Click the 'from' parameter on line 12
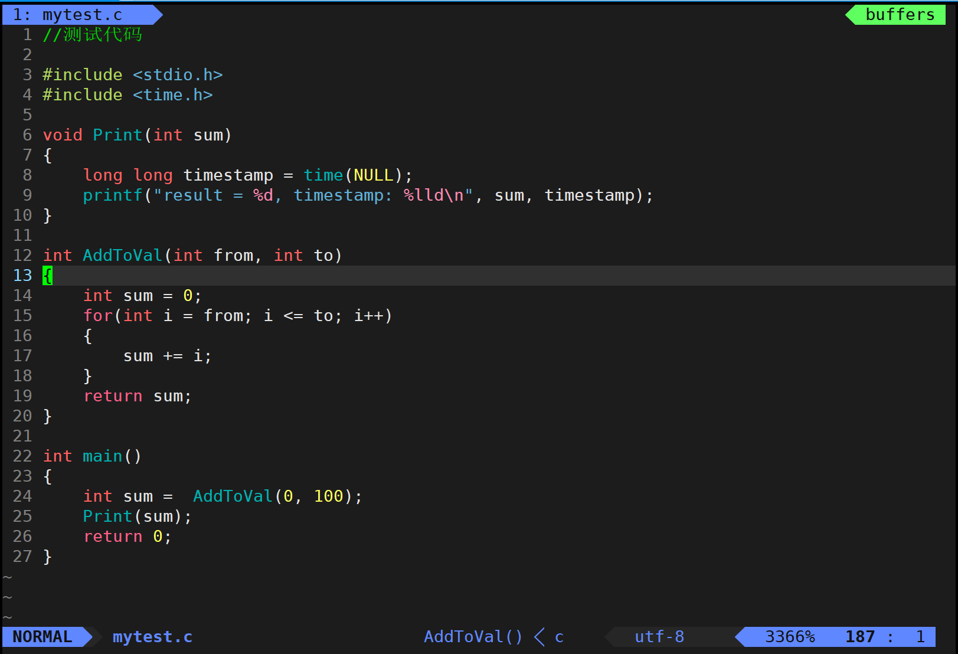The height and width of the screenshot is (654, 958). coord(233,256)
